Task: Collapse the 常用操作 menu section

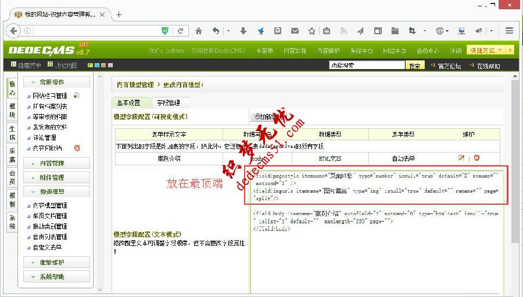Action: pyautogui.click(x=56, y=82)
